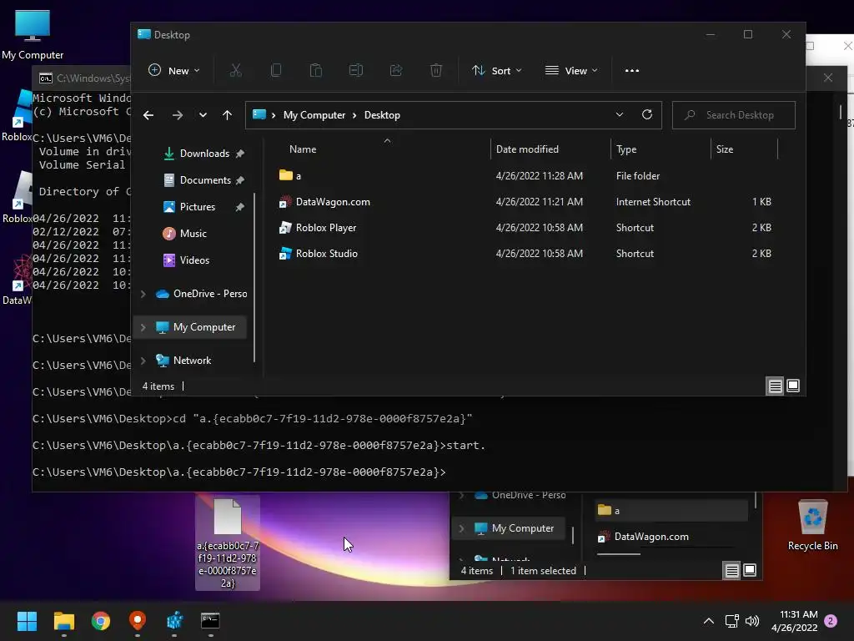This screenshot has height=641, width=854.
Task: Click Desktop in the address breadcrumb
Action: point(382,115)
